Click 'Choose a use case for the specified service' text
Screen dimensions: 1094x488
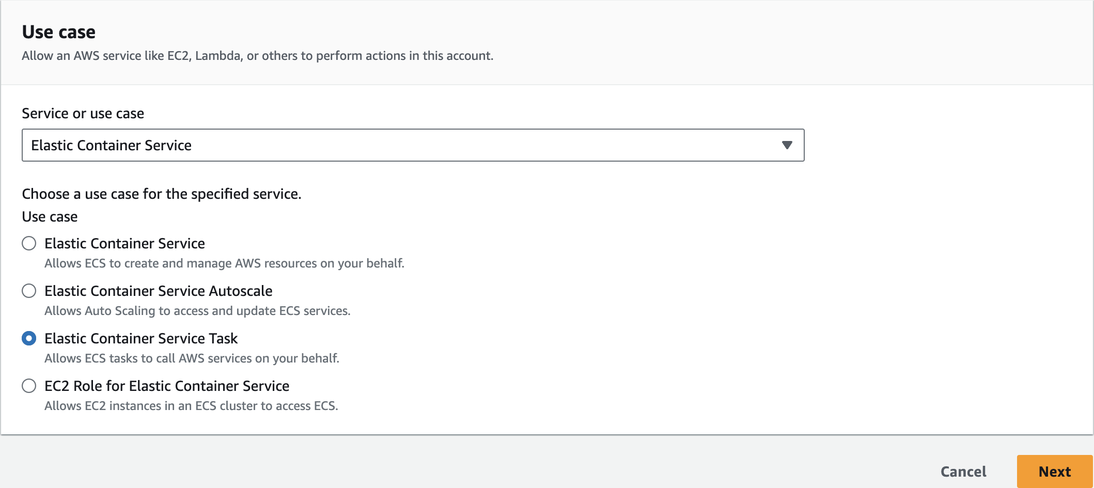[161, 194]
